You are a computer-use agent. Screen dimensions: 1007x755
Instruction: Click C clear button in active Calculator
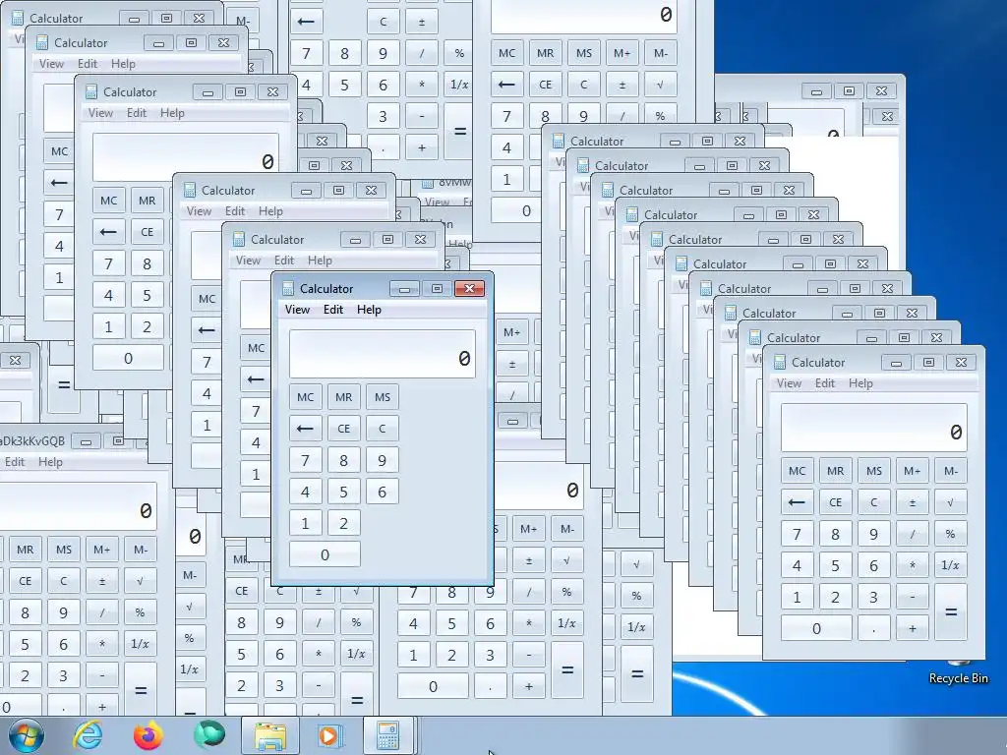[383, 429]
